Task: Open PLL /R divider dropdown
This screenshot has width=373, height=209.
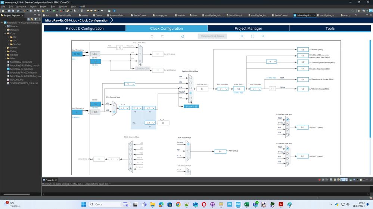Action: (150, 108)
